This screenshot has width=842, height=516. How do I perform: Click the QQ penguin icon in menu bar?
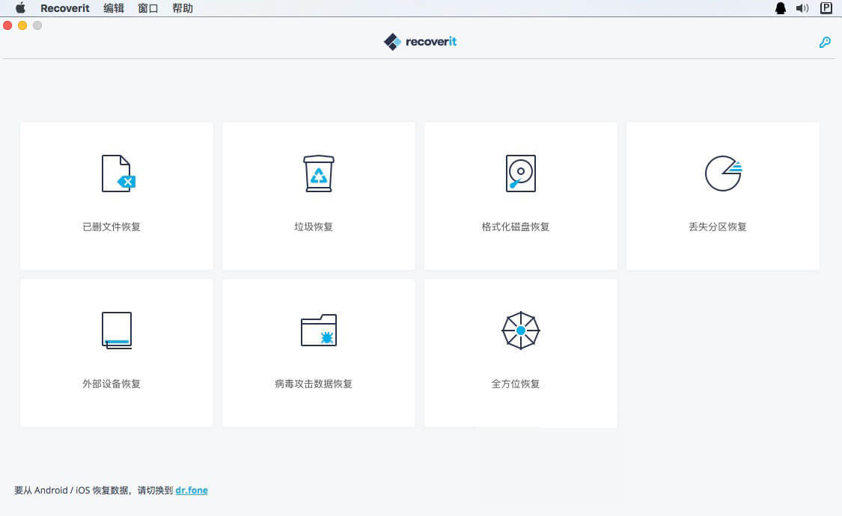point(781,8)
